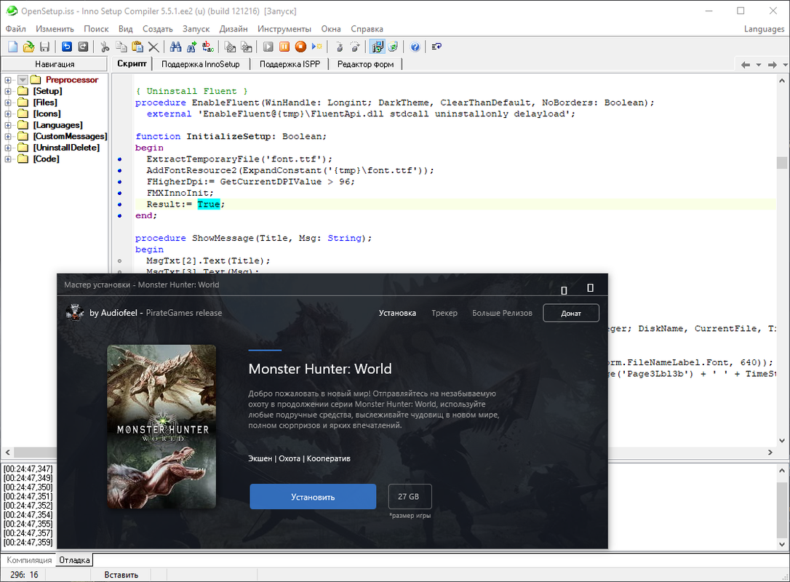Toggle breakpoint on the FMXInnoInit line
This screenshot has height=582, width=790.
point(119,193)
